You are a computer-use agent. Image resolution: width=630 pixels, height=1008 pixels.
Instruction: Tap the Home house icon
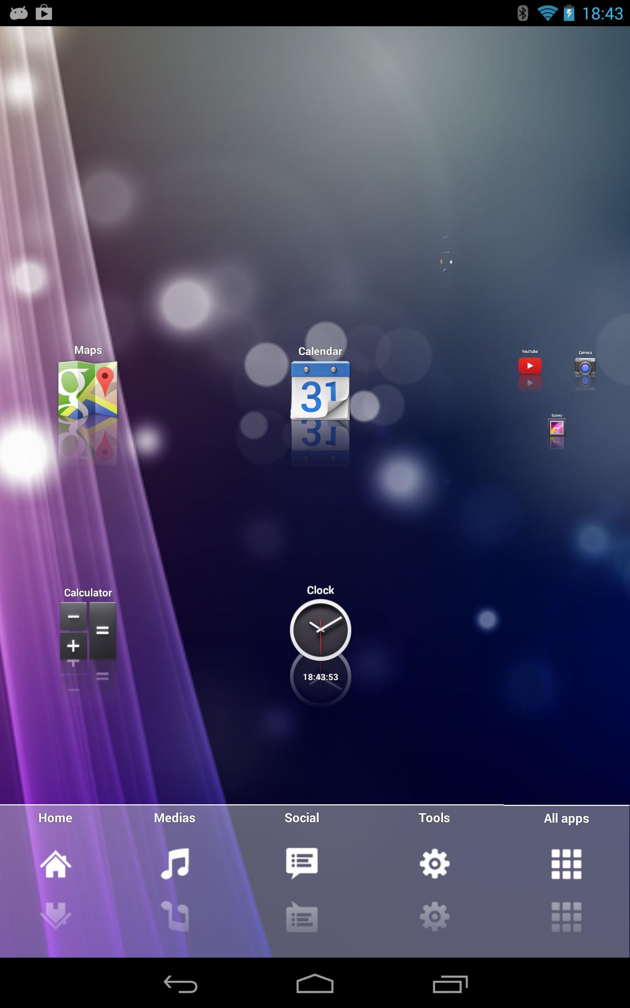[x=56, y=864]
